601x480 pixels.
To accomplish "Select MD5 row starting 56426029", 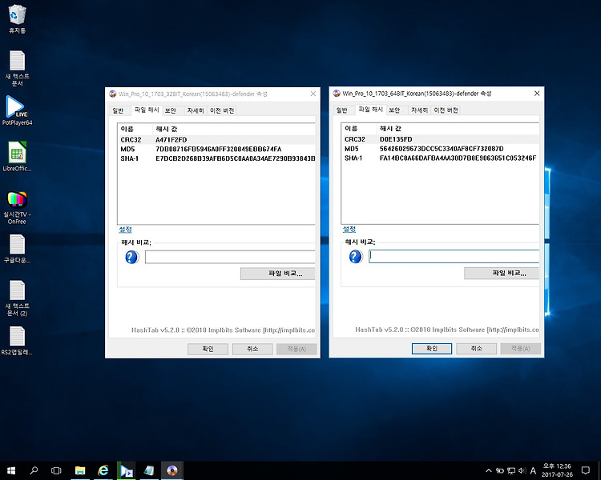I will (x=440, y=149).
